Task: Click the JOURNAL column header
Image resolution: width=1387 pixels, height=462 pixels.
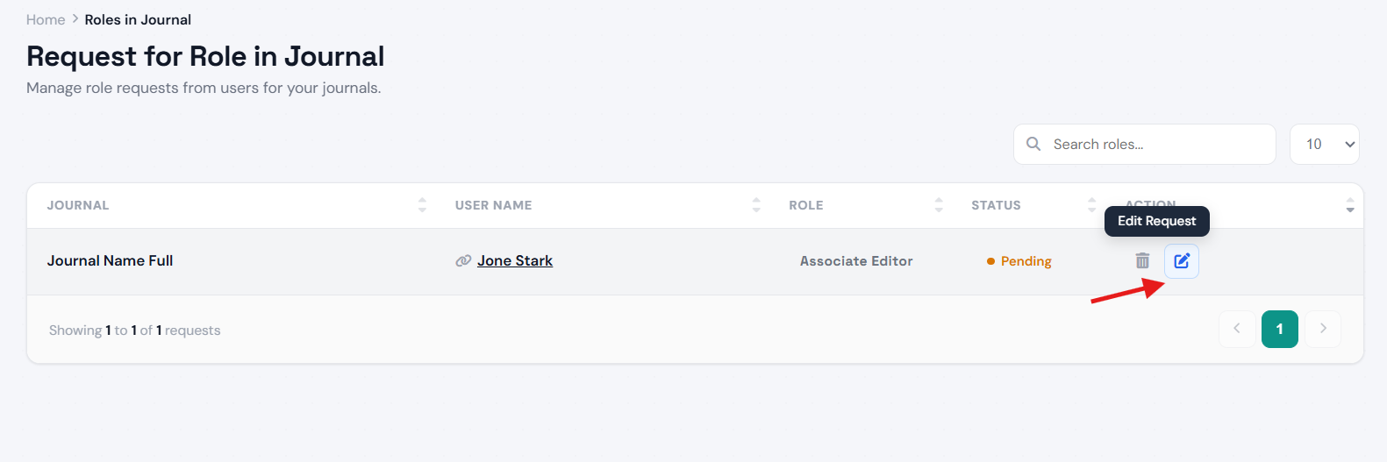Action: point(78,205)
